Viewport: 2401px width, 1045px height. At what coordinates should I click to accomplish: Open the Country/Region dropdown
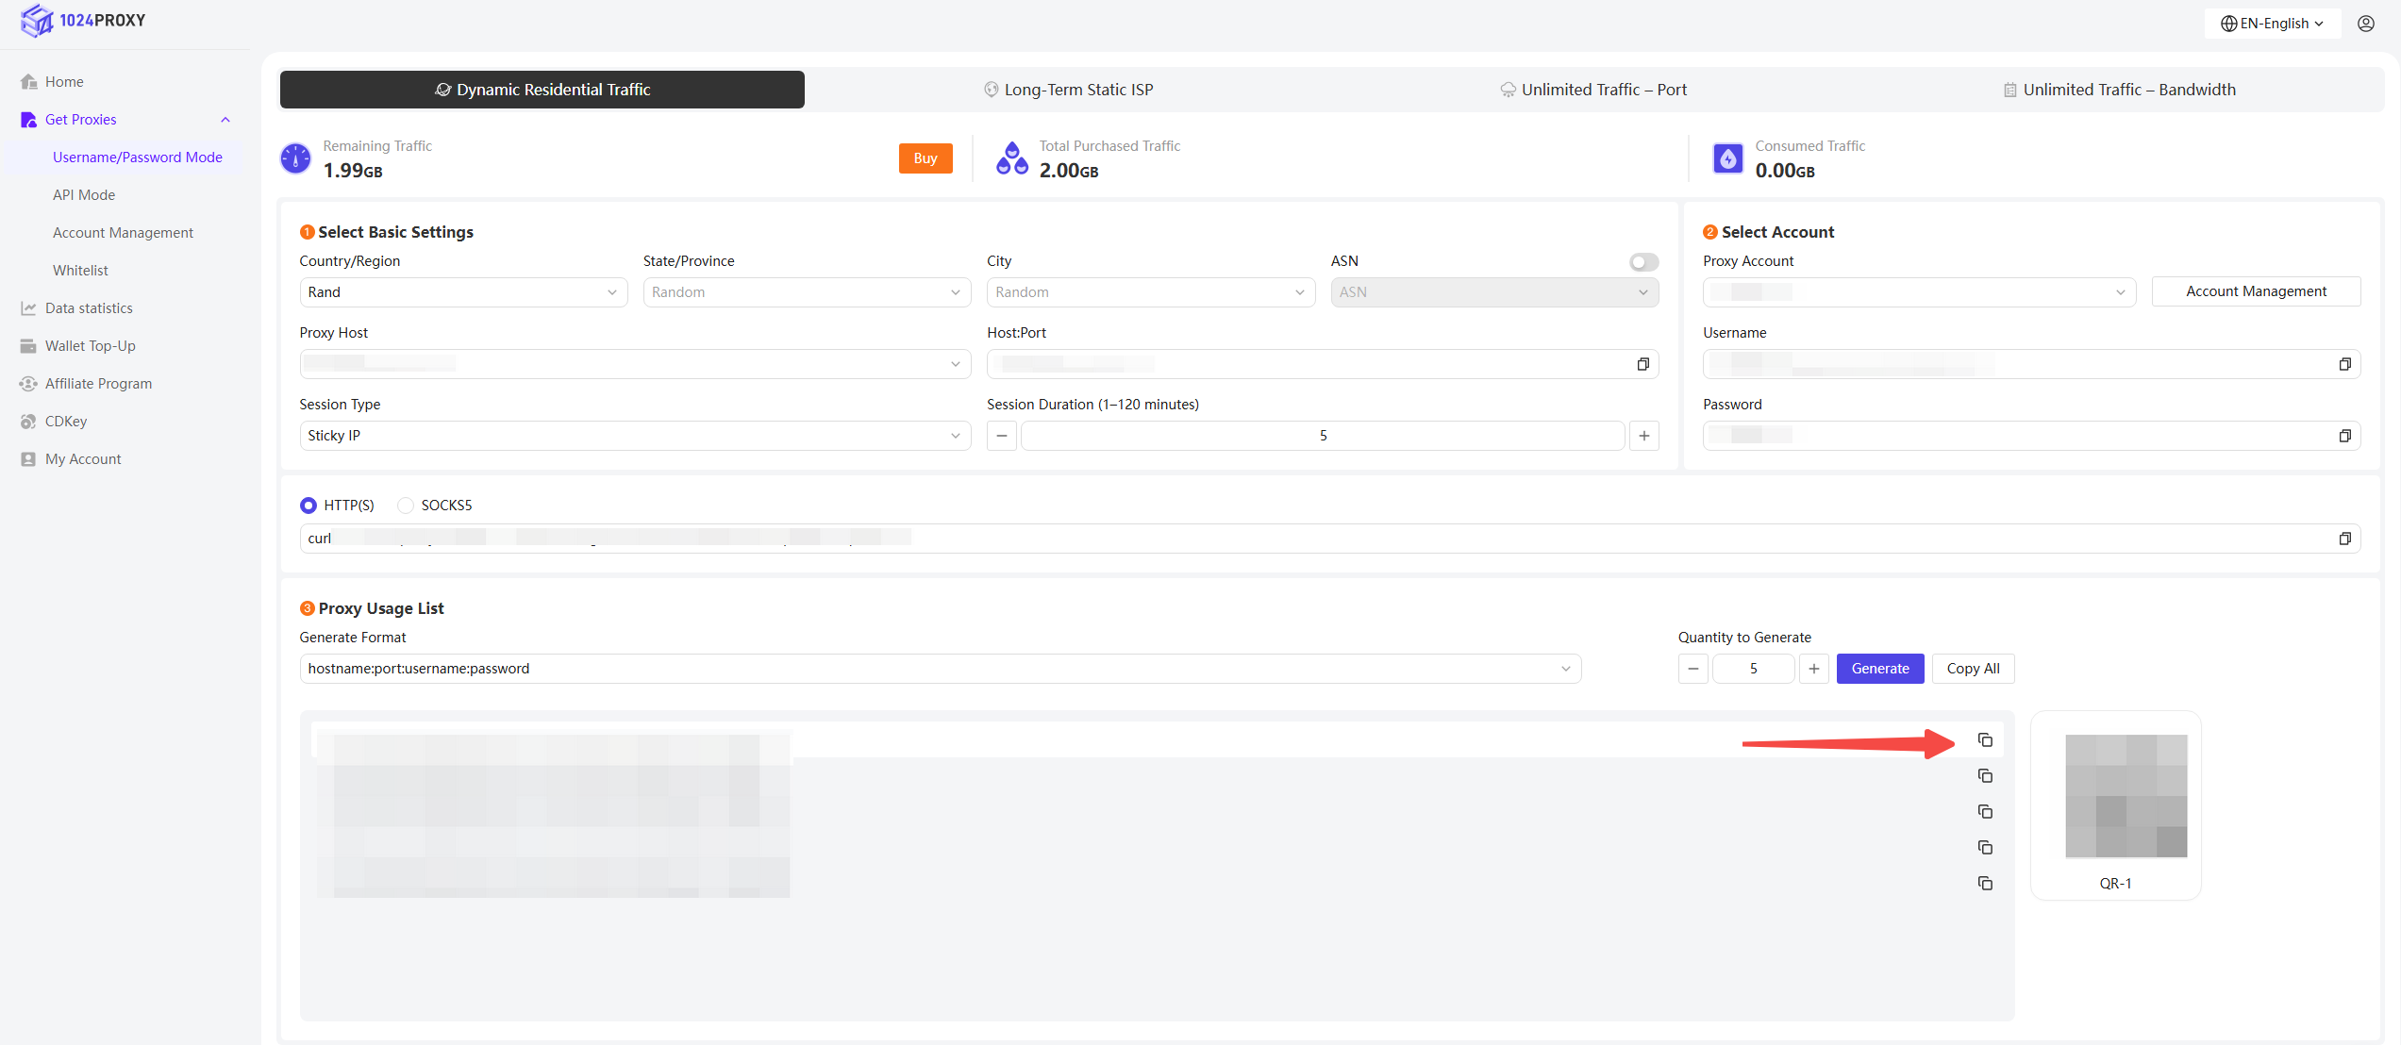pyautogui.click(x=462, y=292)
